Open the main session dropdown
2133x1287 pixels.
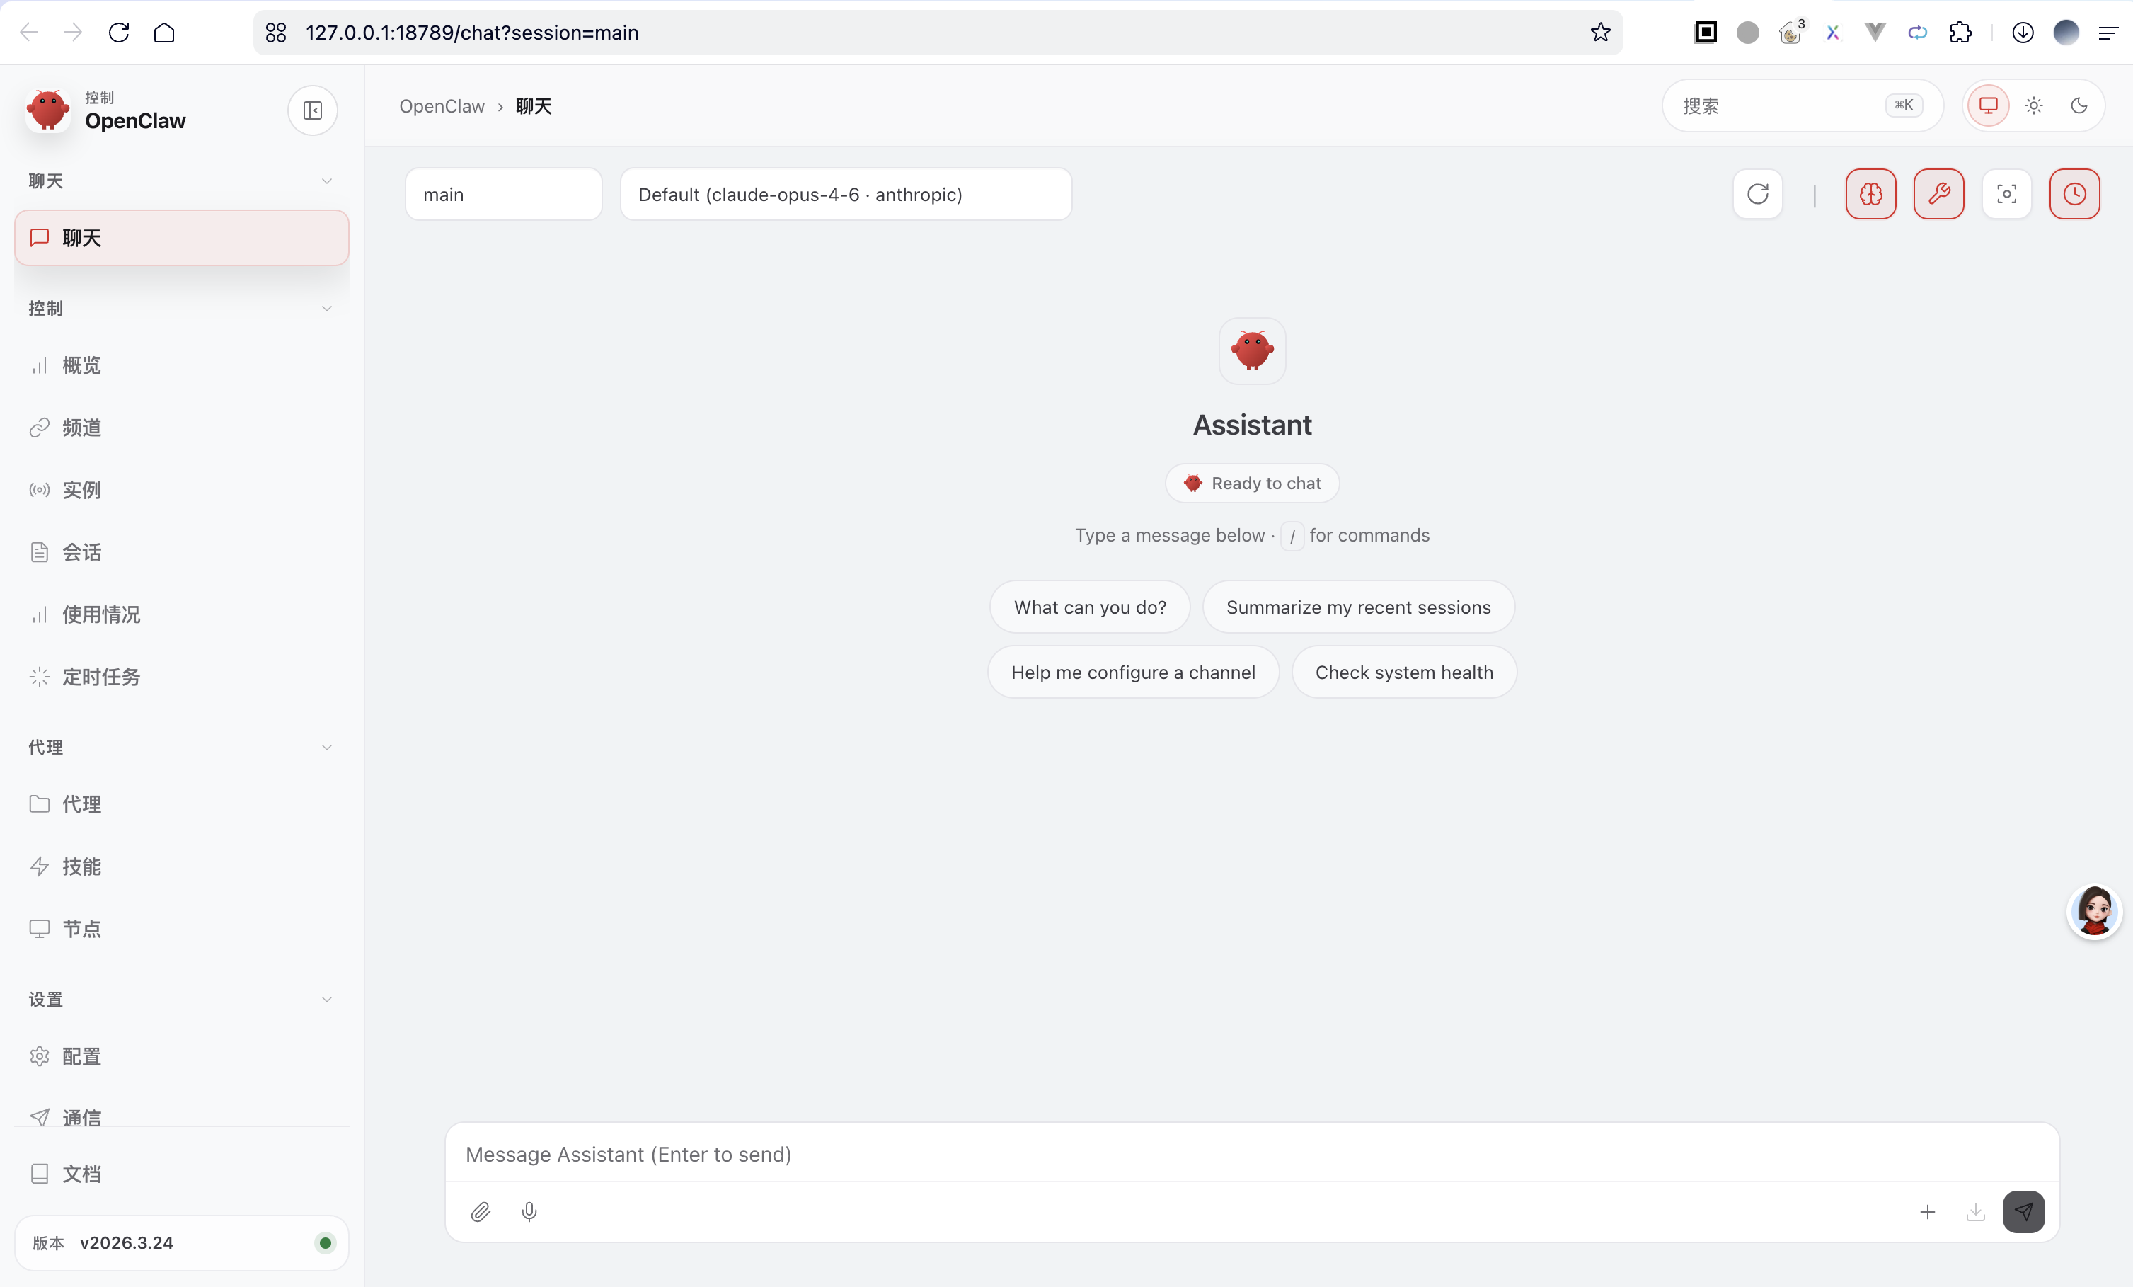tap(503, 194)
